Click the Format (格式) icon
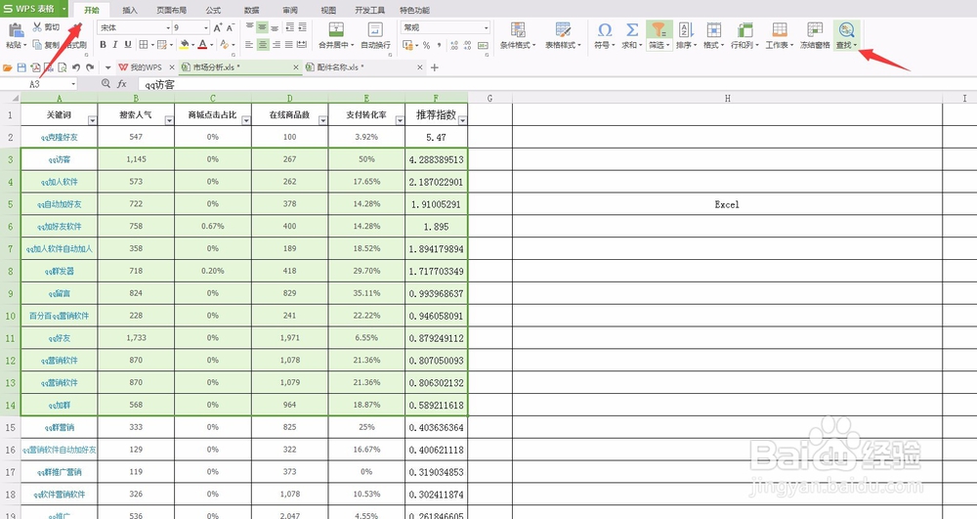977x519 pixels. tap(713, 29)
